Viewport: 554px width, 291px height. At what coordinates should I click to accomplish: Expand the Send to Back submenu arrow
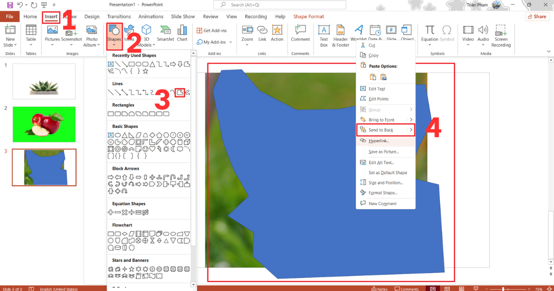pos(411,130)
